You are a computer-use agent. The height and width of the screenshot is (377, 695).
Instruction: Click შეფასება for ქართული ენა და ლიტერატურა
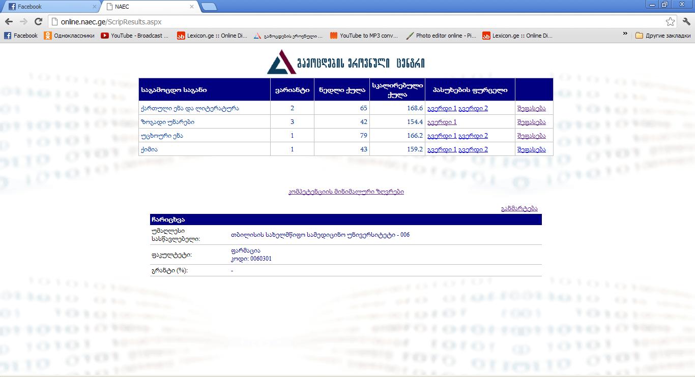(531, 108)
